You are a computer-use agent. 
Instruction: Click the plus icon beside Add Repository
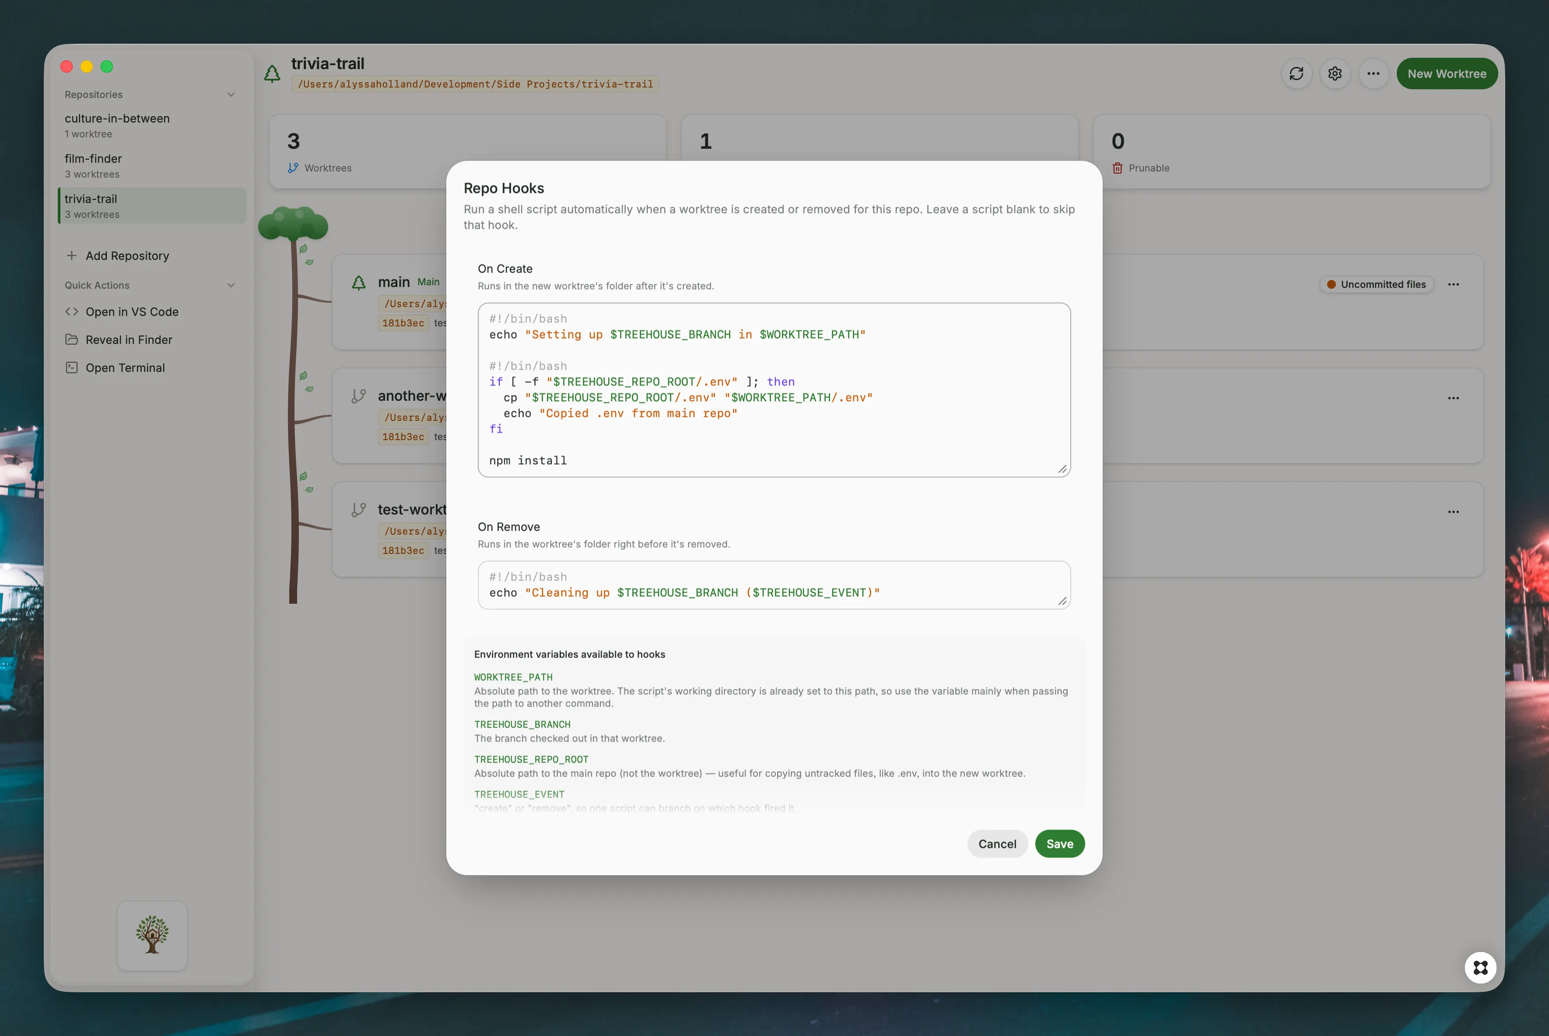(x=71, y=255)
